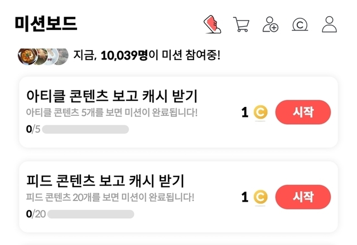Tap the 아티클 콘텐츠 5개 description text
This screenshot has height=245, width=357.
pyautogui.click(x=112, y=112)
